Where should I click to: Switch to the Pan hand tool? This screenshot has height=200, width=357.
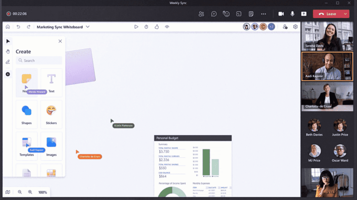tap(8, 51)
